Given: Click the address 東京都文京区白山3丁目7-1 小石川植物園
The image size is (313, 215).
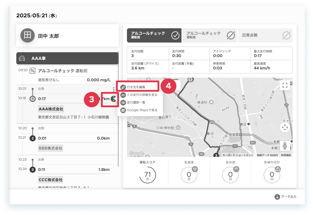Looking at the screenshot, I should click(x=73, y=117).
